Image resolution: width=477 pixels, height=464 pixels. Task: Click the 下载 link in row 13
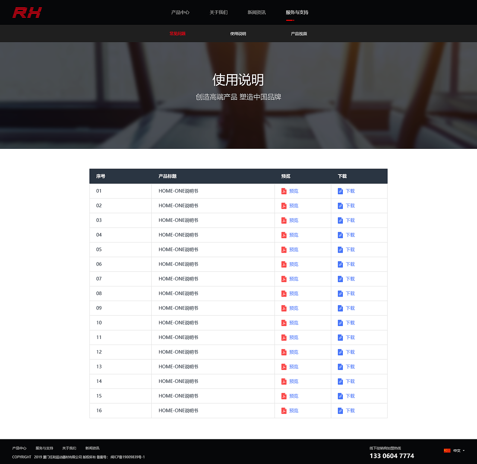coord(350,367)
